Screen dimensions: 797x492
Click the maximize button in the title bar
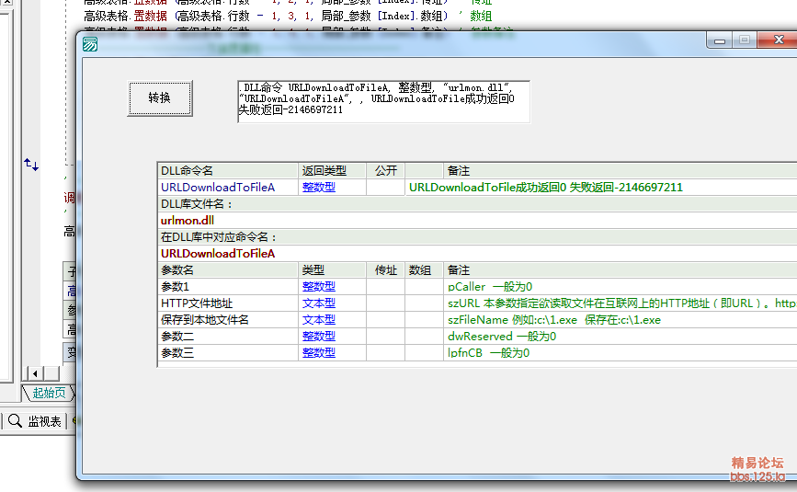(745, 40)
